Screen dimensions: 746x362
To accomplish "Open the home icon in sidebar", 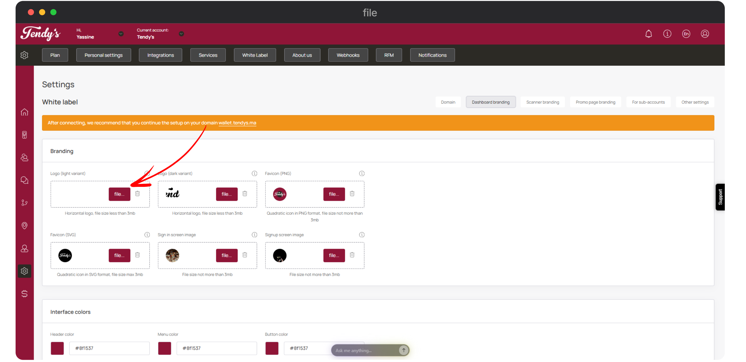I will (x=24, y=112).
